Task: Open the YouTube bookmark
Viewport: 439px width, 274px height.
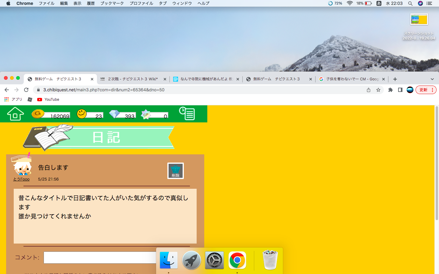Action: (x=48, y=100)
